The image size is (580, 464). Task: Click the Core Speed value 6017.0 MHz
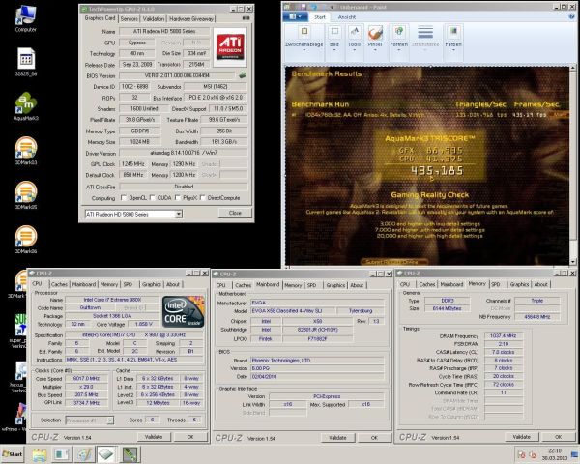click(87, 378)
